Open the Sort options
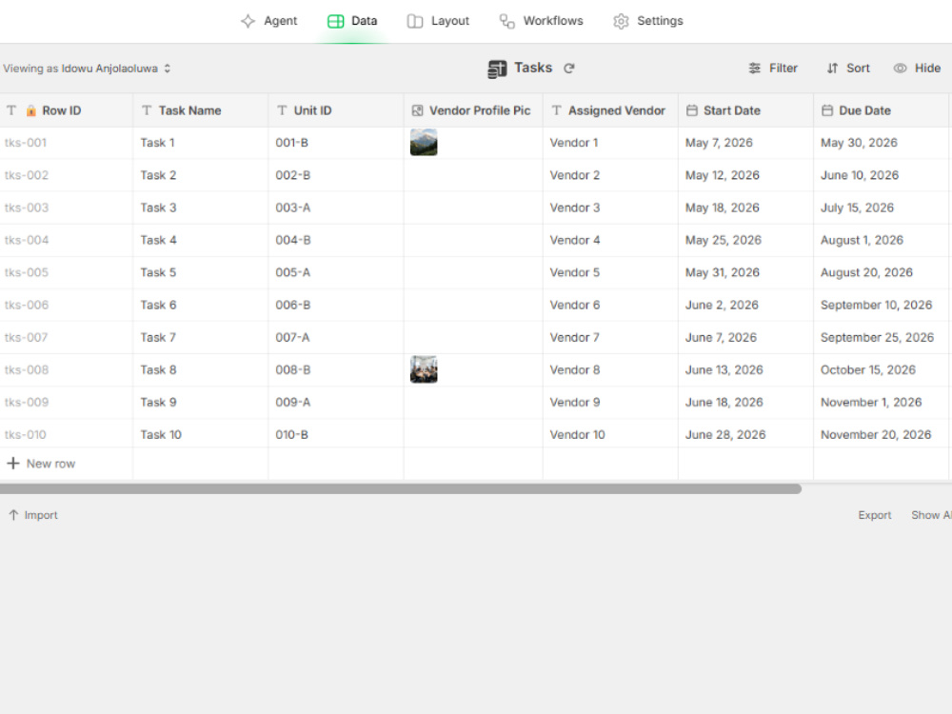This screenshot has height=714, width=952. [848, 68]
